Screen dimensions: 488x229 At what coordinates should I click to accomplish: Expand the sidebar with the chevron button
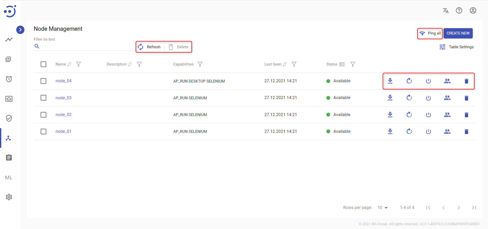[x=20, y=30]
